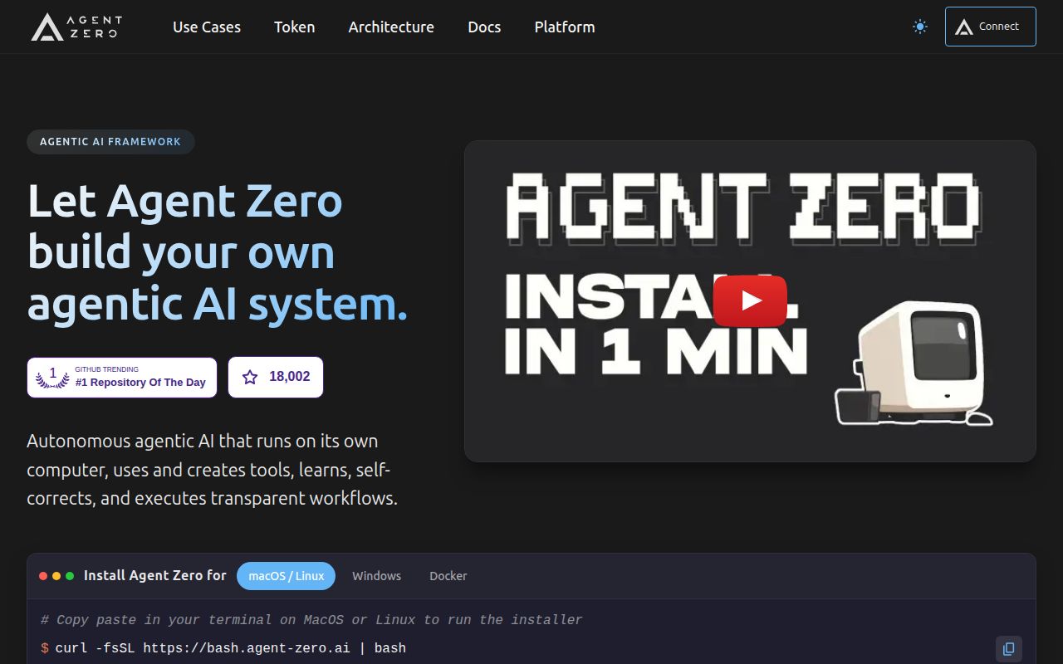Go to Architecture section
Viewport: 1063px width, 664px height.
click(391, 27)
